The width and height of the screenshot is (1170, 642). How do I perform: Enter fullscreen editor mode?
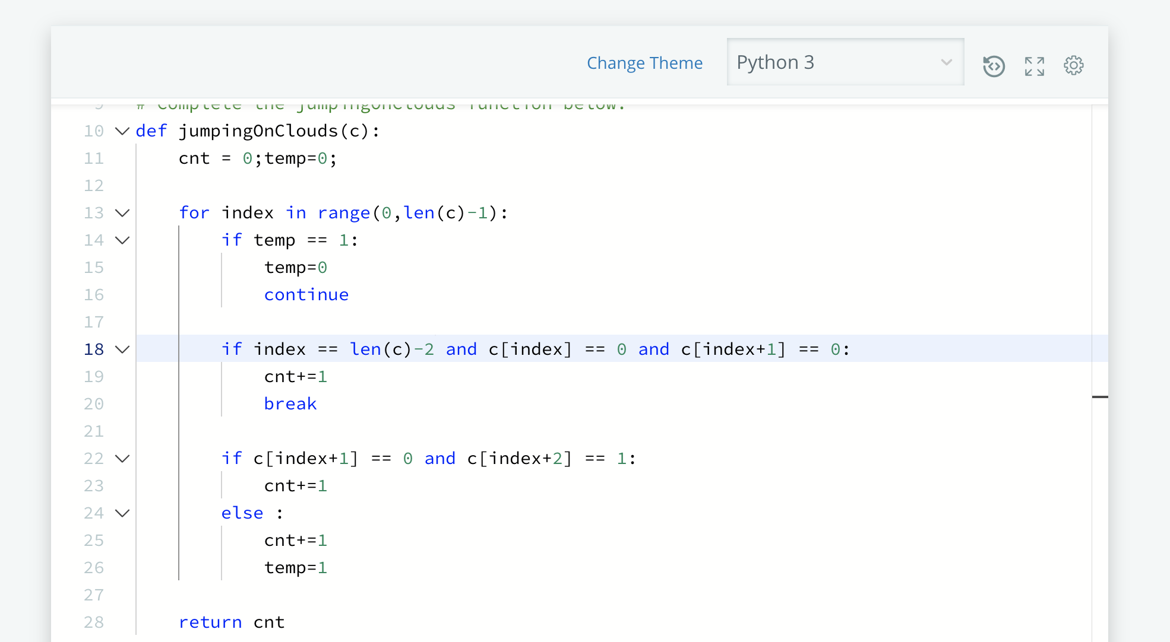pos(1034,66)
